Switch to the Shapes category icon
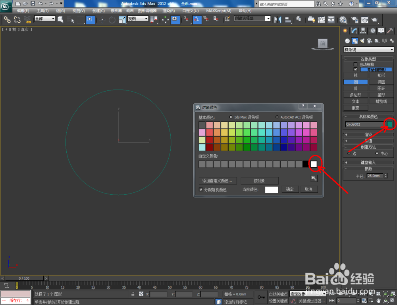This screenshot has width=397, height=305. tap(355, 40)
